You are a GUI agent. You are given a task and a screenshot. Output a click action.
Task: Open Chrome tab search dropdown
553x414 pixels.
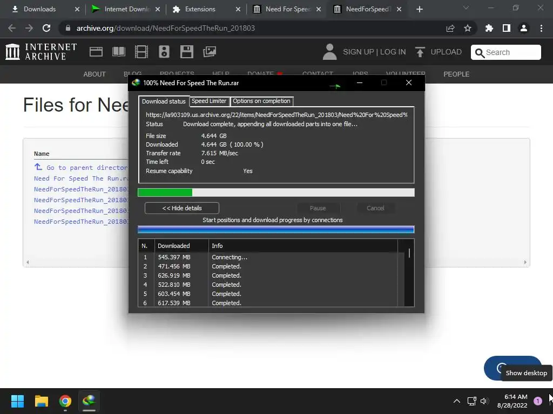[466, 8]
